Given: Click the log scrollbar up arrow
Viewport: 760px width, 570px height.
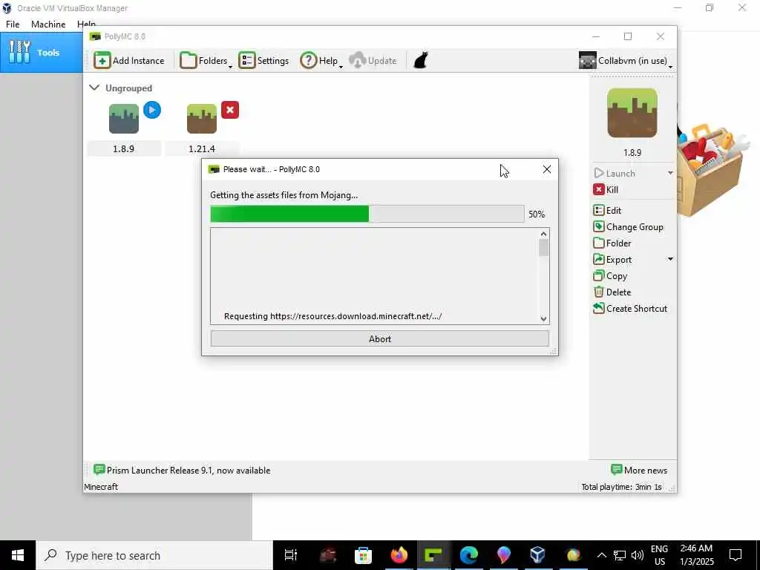Looking at the screenshot, I should [x=543, y=234].
